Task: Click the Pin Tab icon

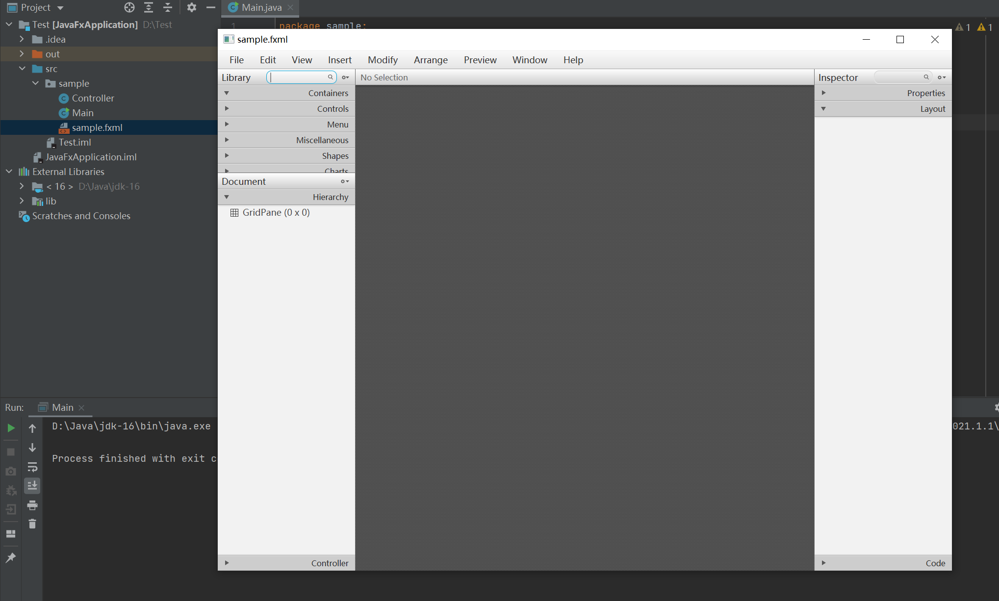Action: [11, 558]
